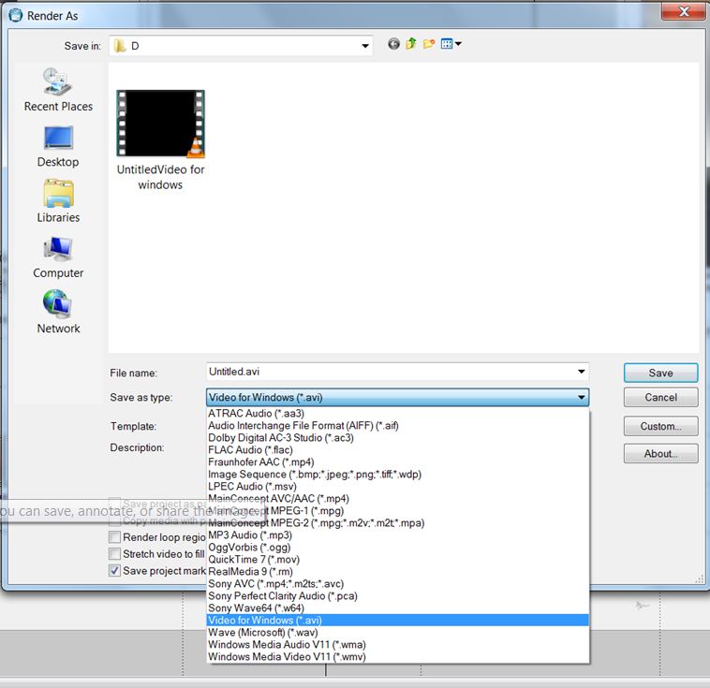Choose FLAC Audio (*.flac) format

click(398, 450)
